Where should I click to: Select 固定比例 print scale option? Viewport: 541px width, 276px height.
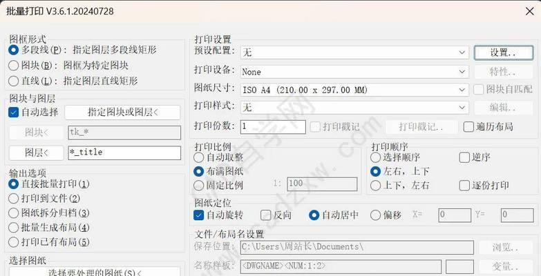199,186
